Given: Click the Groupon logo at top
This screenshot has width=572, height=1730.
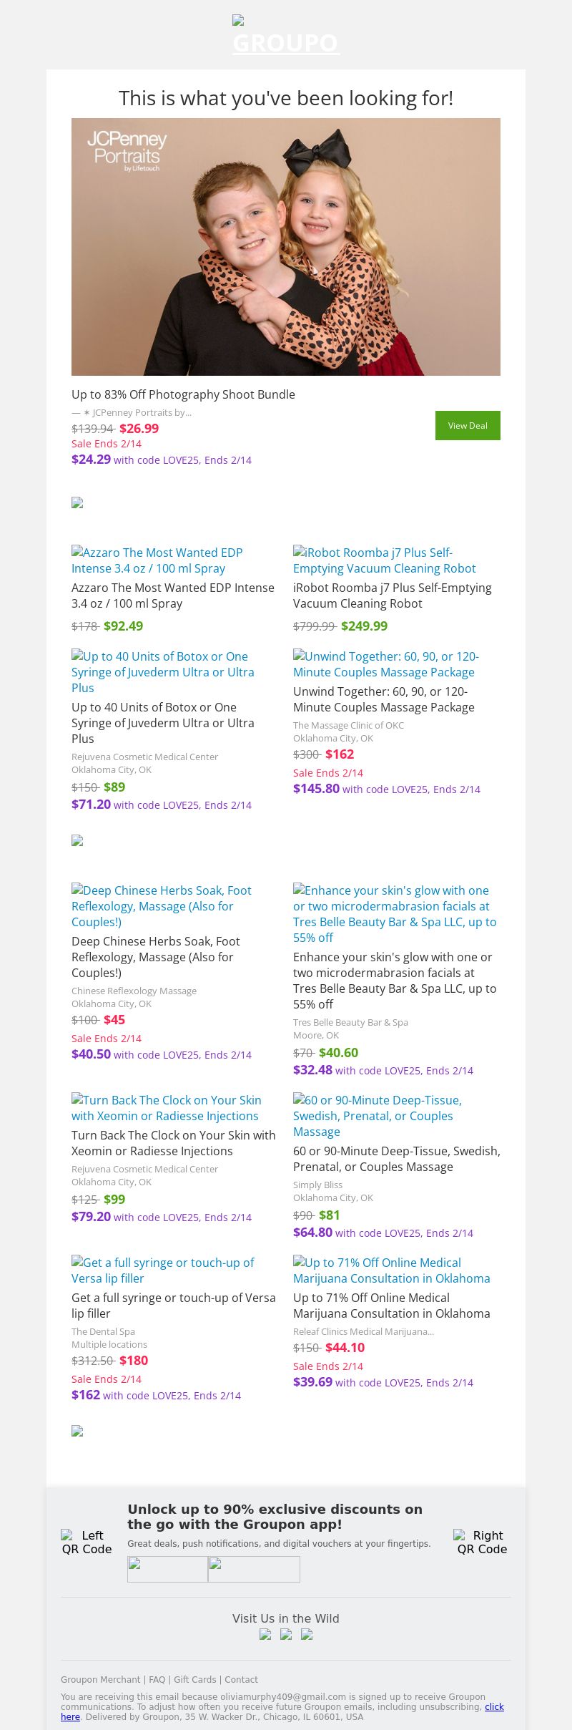Looking at the screenshot, I should [x=286, y=36].
